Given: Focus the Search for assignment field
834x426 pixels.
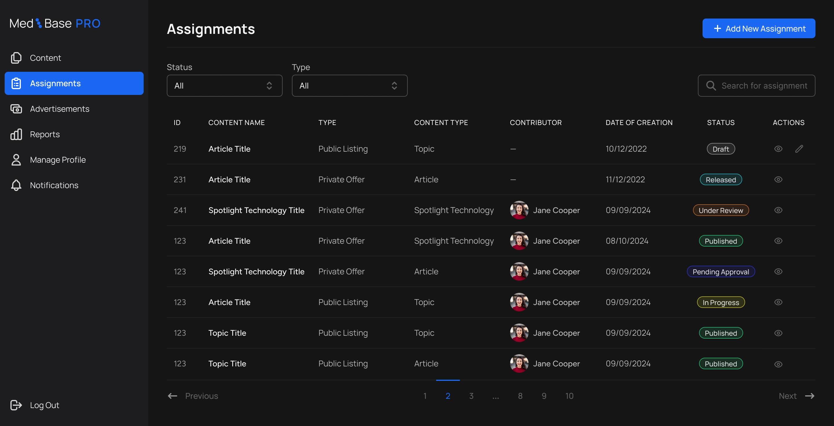Looking at the screenshot, I should click(764, 86).
